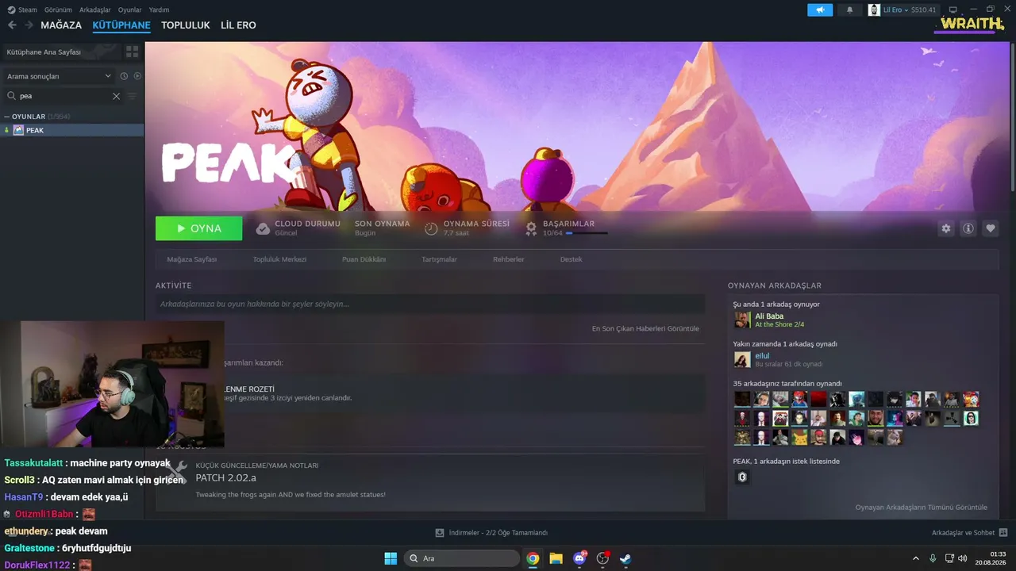The image size is (1016, 571).
Task: Open File Explorer from the taskbar
Action: (x=556, y=558)
